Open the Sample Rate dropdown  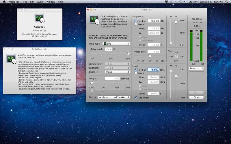pos(117,64)
